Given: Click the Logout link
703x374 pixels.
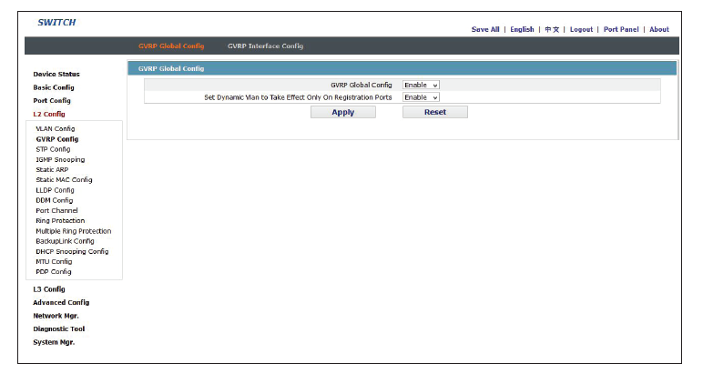Looking at the screenshot, I should click(x=581, y=29).
